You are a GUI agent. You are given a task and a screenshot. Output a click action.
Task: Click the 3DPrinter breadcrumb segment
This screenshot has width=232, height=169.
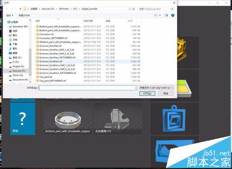64,9
